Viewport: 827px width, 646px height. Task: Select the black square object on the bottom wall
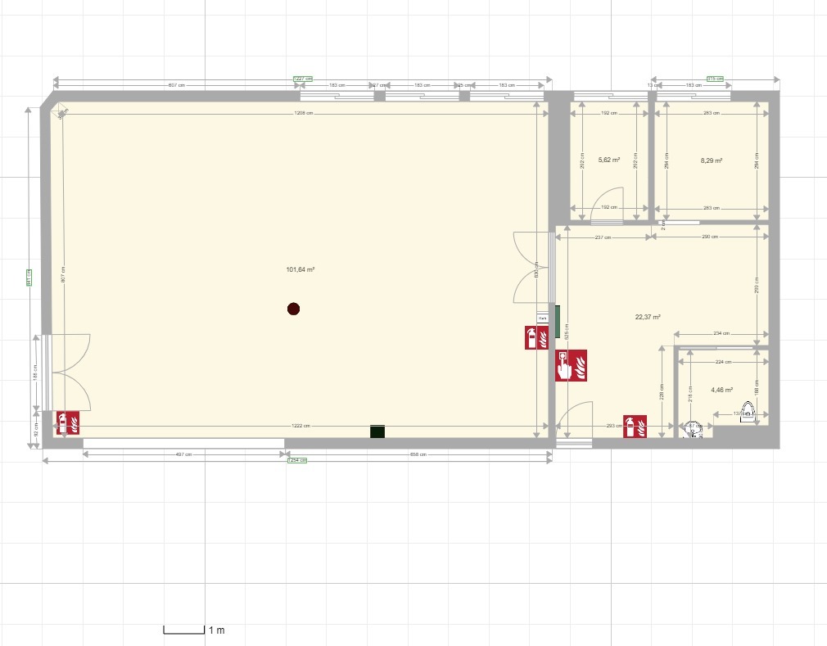377,431
